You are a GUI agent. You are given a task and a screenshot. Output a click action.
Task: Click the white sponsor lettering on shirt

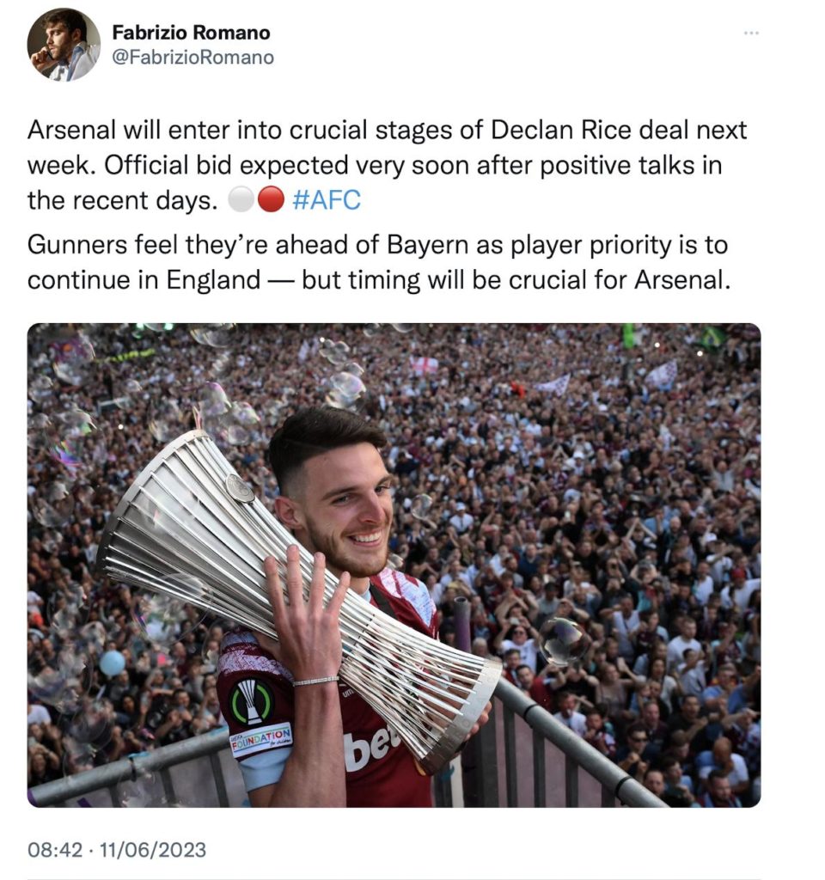(x=370, y=748)
